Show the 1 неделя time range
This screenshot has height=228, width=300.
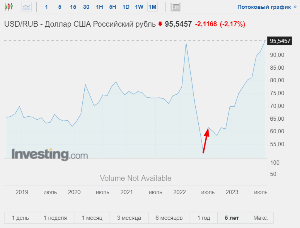(x=55, y=218)
